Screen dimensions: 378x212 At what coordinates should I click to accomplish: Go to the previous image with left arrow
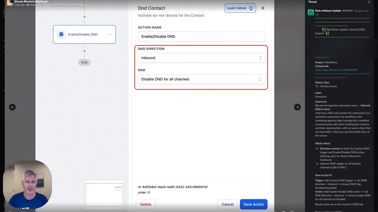point(12,107)
